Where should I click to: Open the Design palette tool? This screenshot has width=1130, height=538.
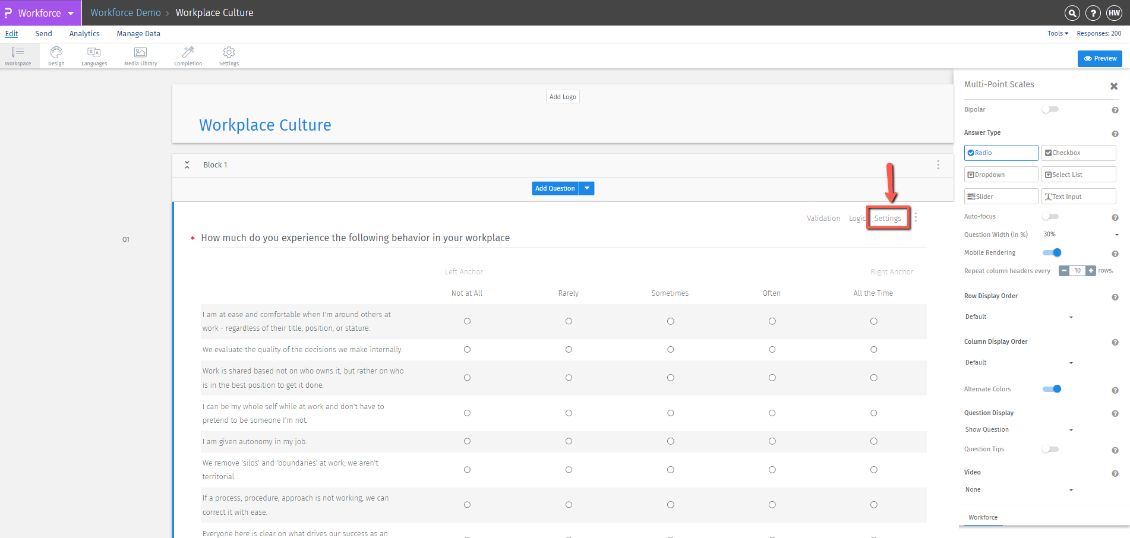tap(56, 56)
